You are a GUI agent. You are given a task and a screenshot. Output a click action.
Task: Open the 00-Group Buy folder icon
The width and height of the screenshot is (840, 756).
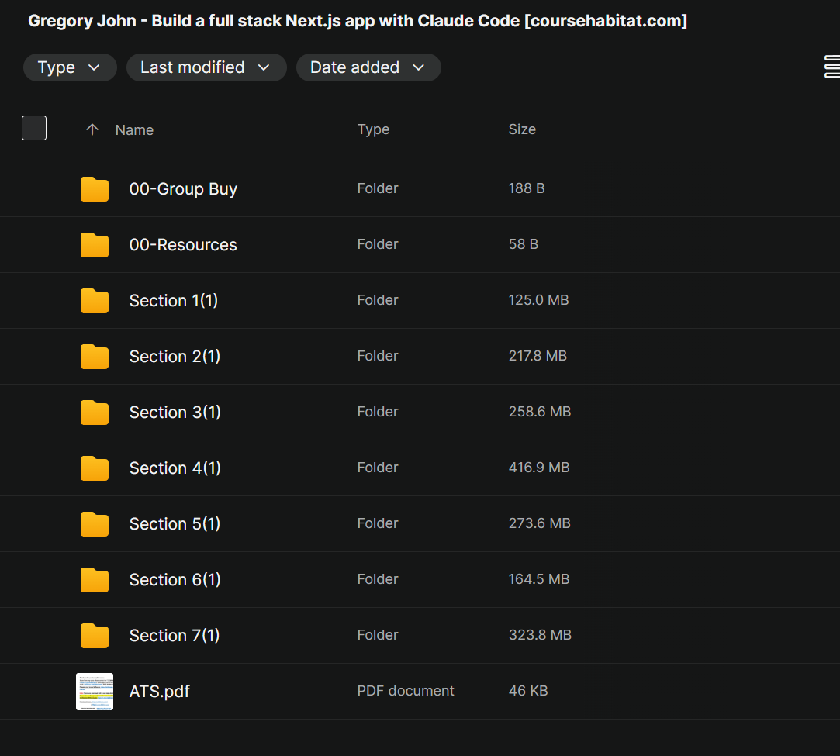95,189
